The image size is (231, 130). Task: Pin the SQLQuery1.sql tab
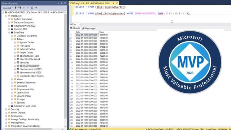pyautogui.click(x=113, y=3)
